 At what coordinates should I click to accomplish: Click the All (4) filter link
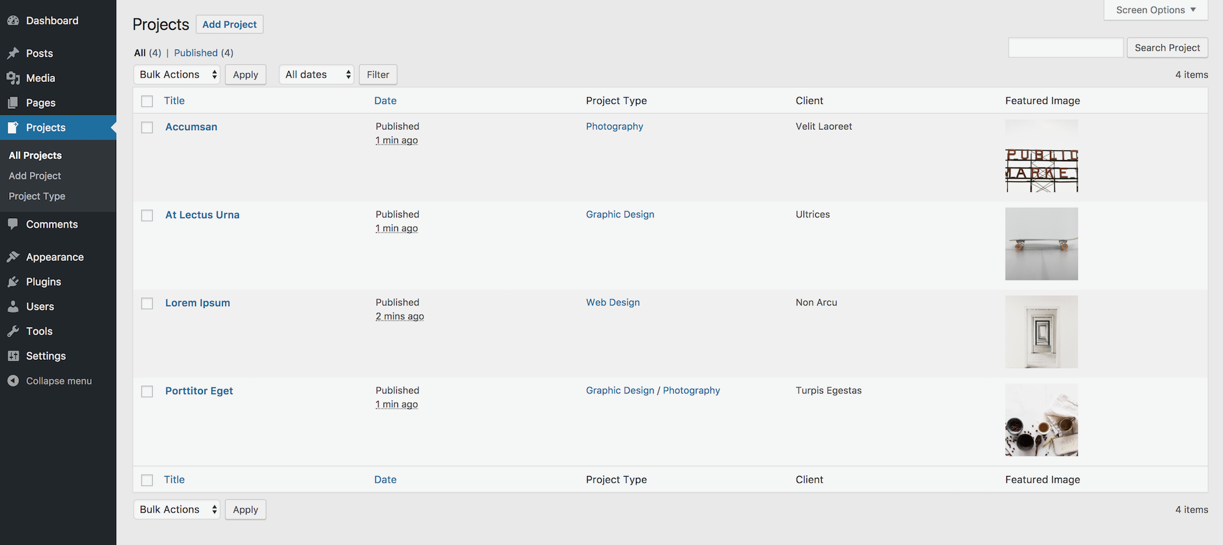(148, 53)
